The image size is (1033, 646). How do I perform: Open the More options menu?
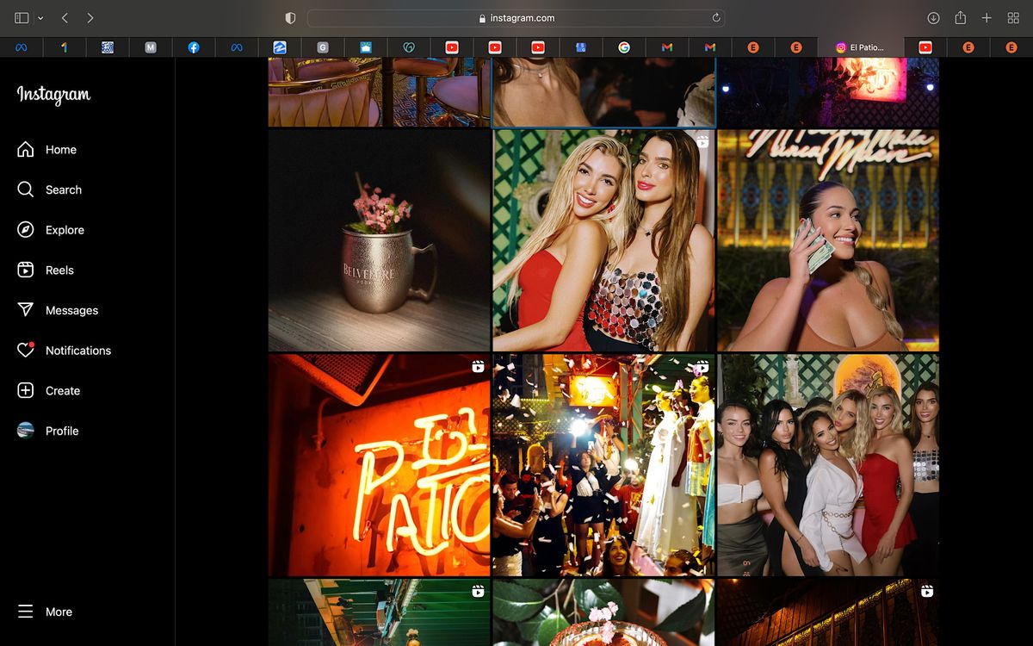coord(59,612)
